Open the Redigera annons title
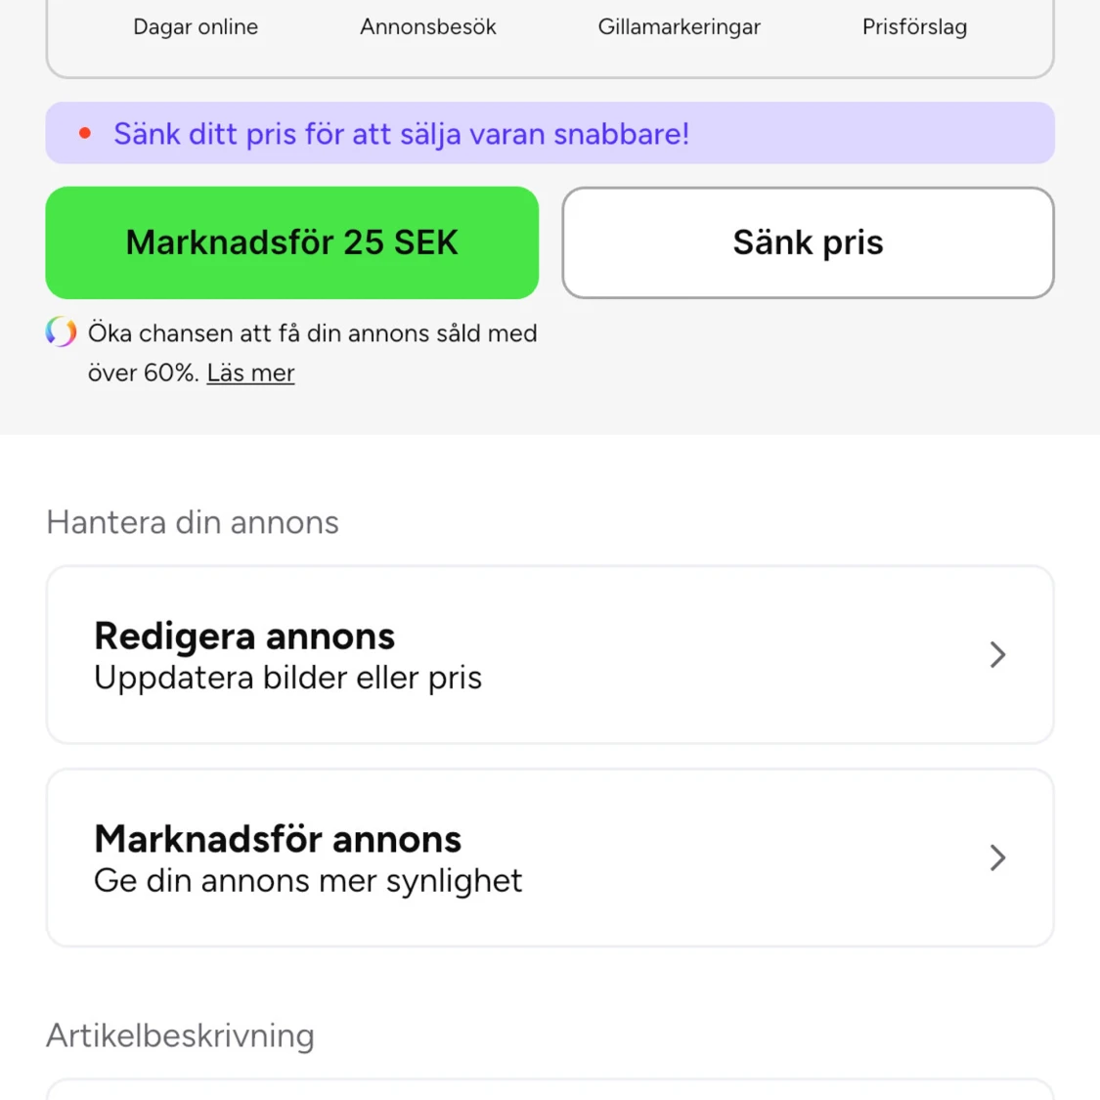The image size is (1100, 1100). pos(244,637)
